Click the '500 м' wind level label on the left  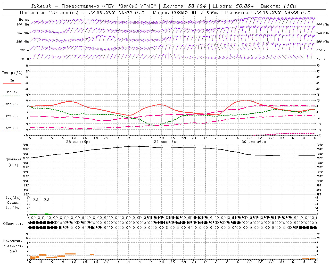[x=24, y=50]
